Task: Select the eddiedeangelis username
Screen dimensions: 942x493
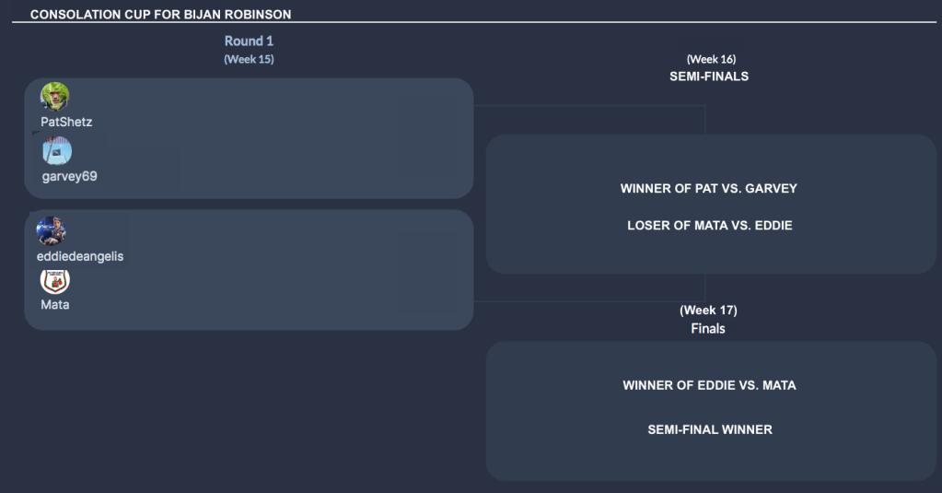Action: coord(79,256)
